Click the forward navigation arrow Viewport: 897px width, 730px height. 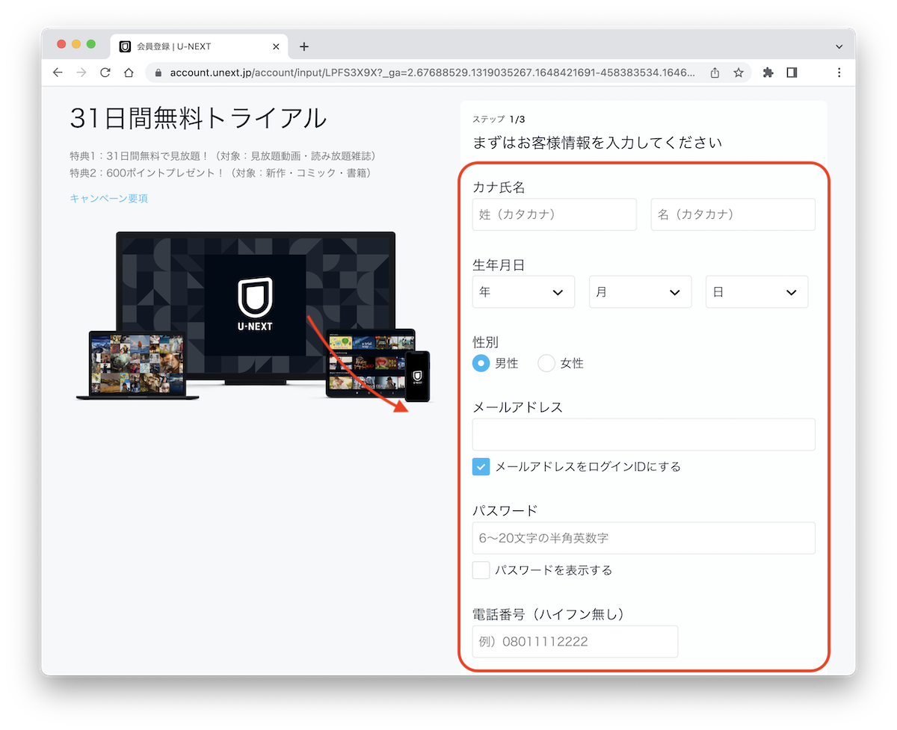tap(81, 72)
